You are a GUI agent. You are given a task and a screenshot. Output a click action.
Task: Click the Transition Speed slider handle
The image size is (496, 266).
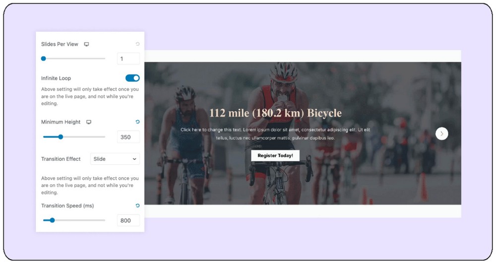pyautogui.click(x=52, y=220)
